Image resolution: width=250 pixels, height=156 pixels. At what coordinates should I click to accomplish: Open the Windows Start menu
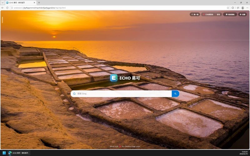tap(4, 153)
